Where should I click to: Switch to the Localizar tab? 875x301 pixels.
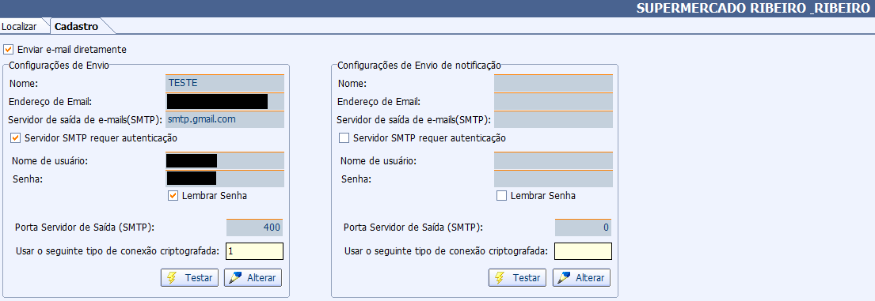point(19,26)
